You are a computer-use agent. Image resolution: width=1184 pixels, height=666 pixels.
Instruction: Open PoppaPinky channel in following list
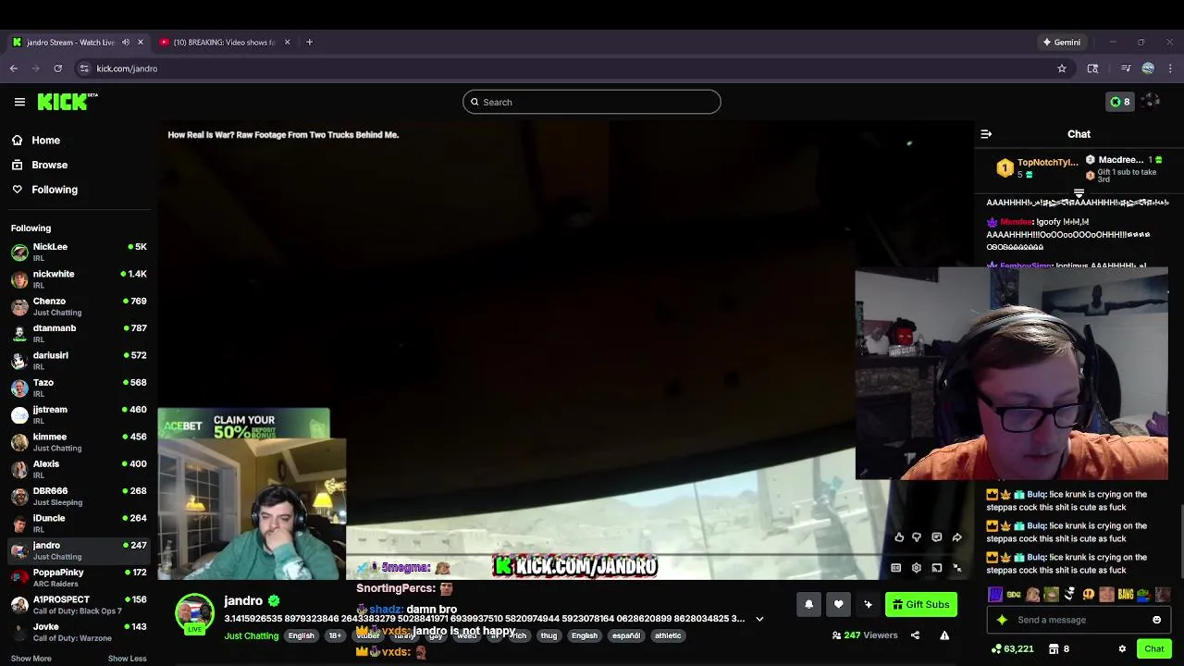click(x=79, y=577)
